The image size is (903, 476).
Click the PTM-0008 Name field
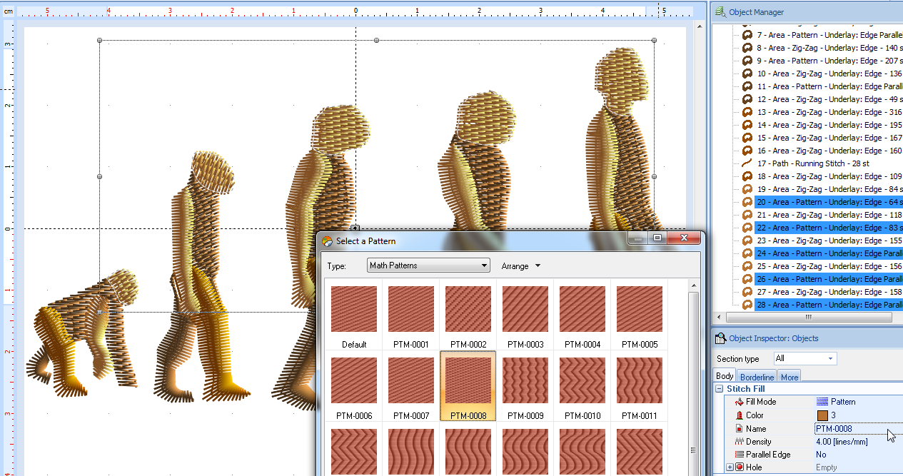click(849, 429)
